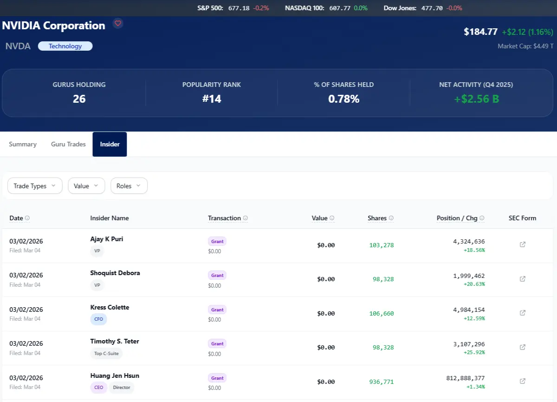
Task: Click position value 3,107,296
Action: point(469,344)
